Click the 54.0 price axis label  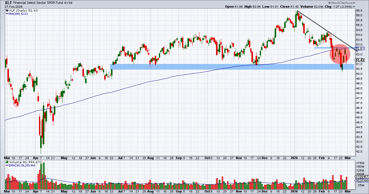pyautogui.click(x=359, y=35)
